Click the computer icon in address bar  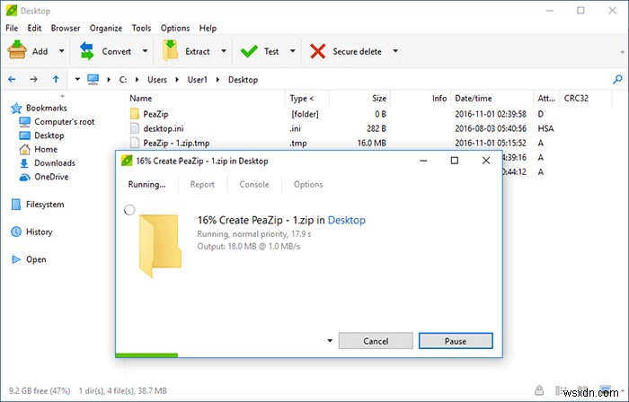tap(93, 79)
